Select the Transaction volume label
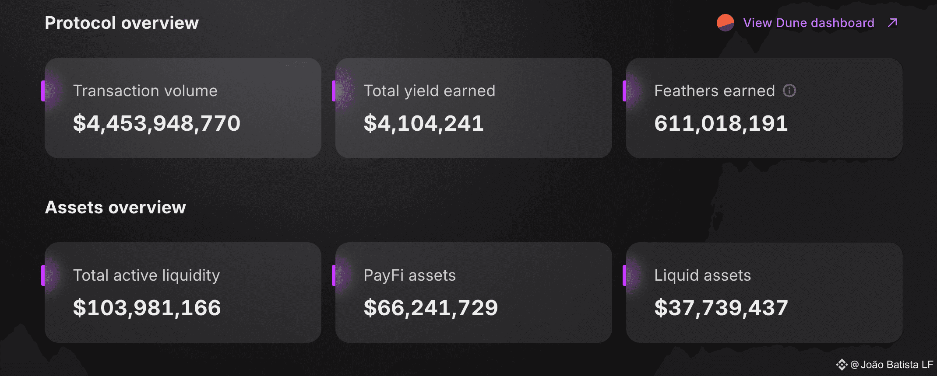Screen dimensions: 937x376 (x=145, y=91)
